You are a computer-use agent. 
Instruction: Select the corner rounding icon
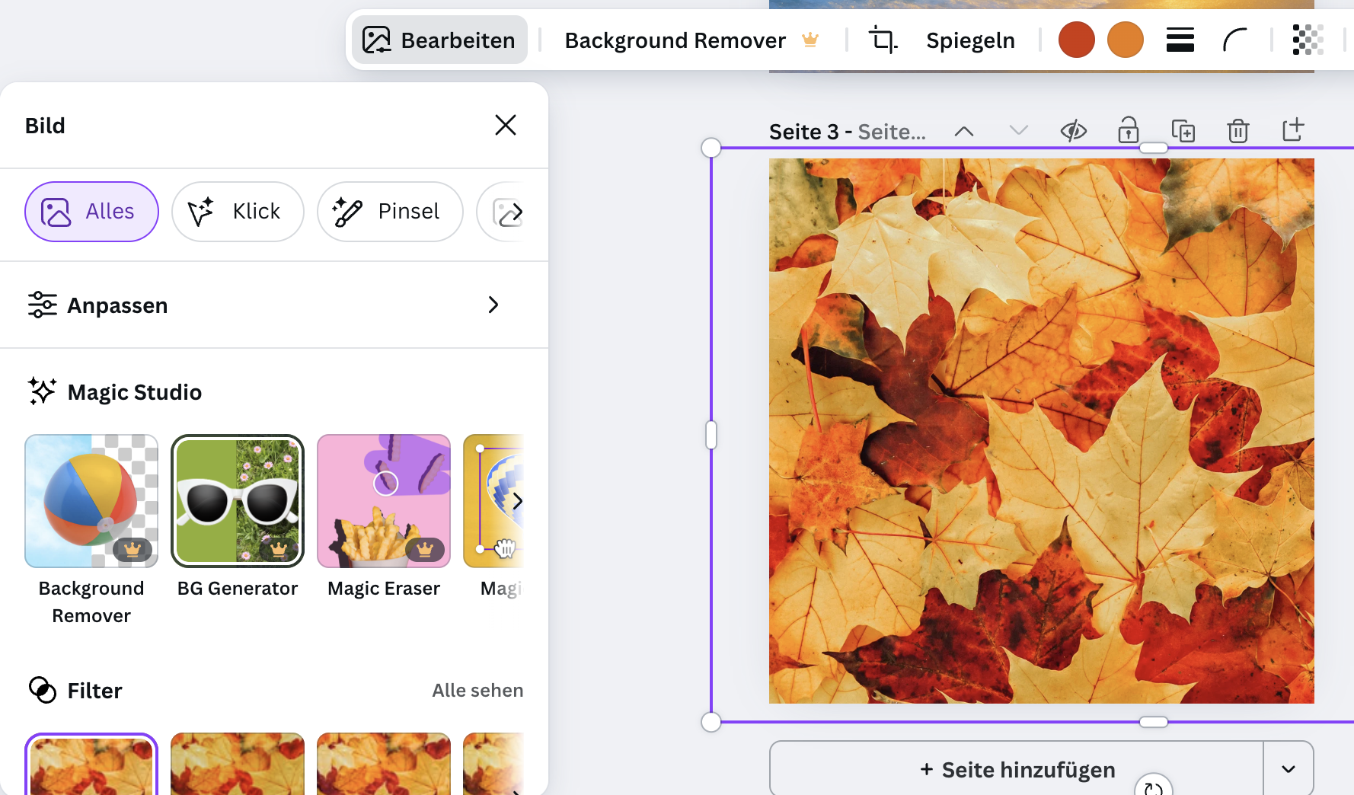click(1234, 40)
